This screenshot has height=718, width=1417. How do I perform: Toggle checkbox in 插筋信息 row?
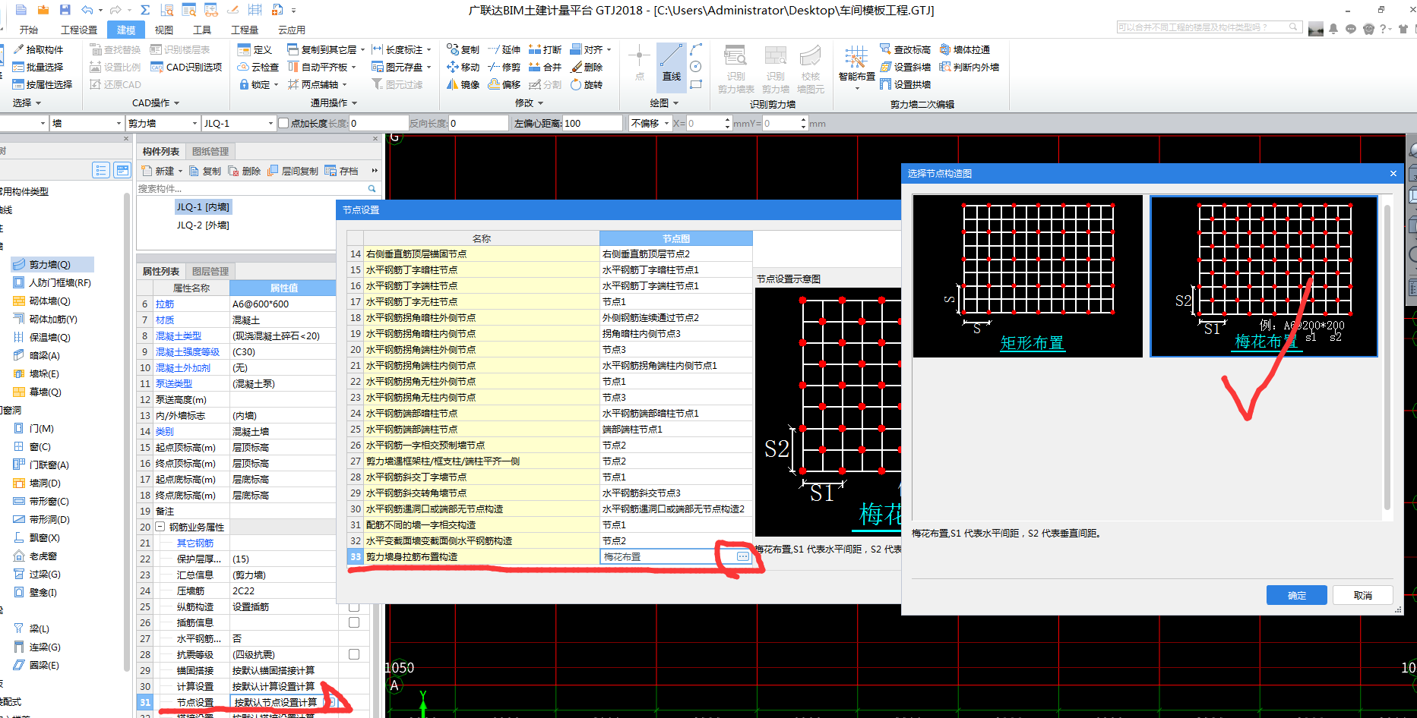[353, 622]
